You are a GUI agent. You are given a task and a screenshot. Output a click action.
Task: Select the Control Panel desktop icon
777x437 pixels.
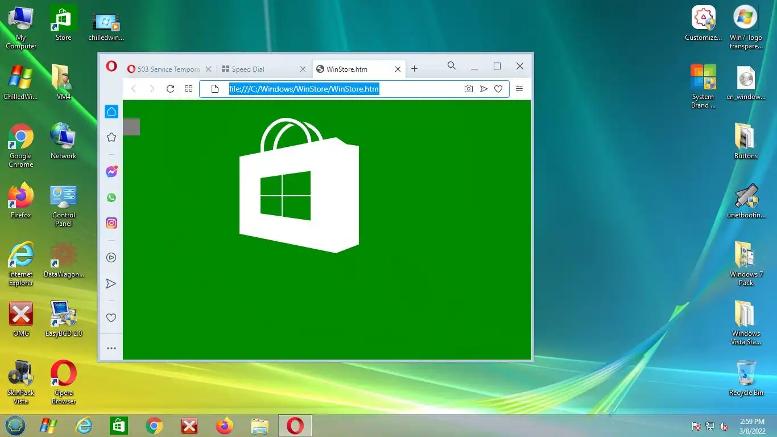[x=63, y=205]
